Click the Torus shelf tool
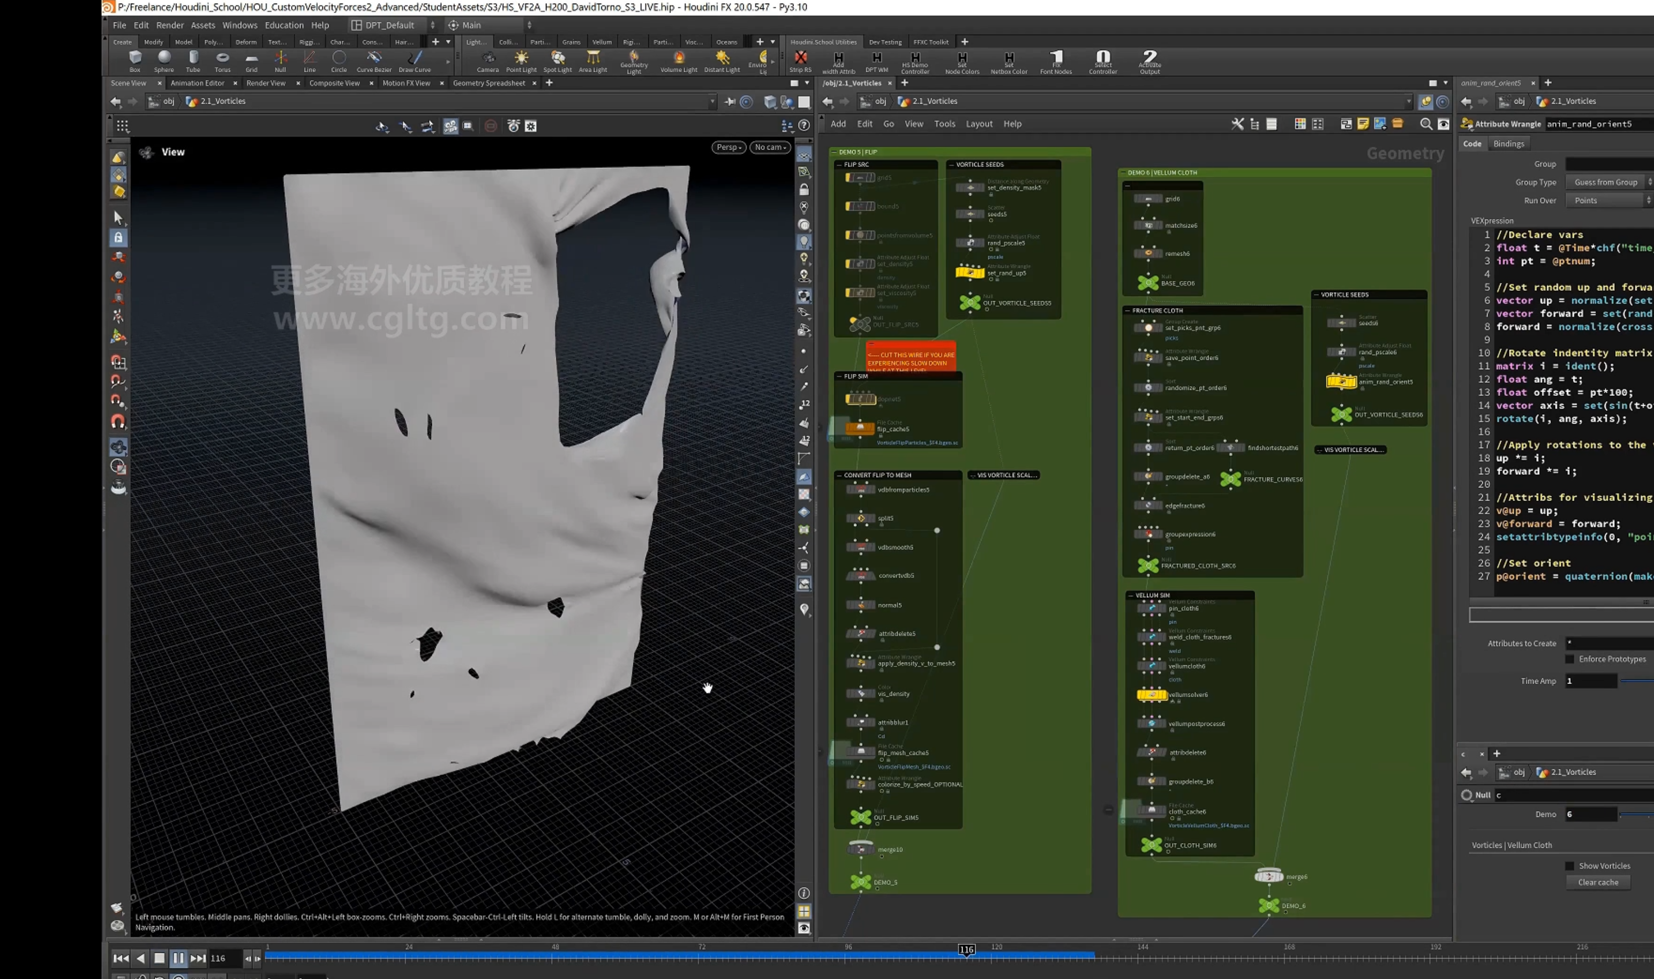The height and width of the screenshot is (979, 1654). pos(222,61)
